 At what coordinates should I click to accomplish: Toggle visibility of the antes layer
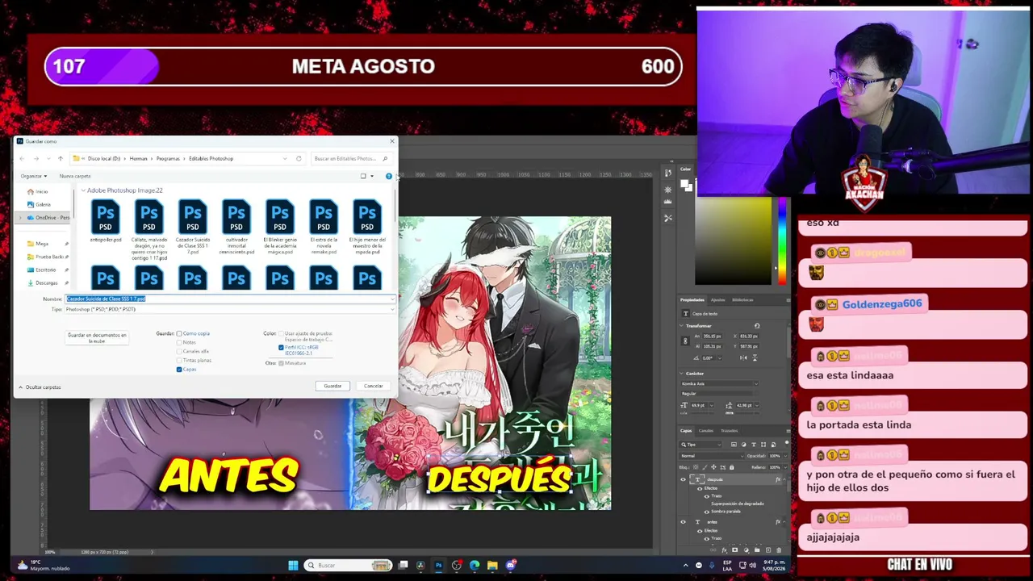[684, 522]
